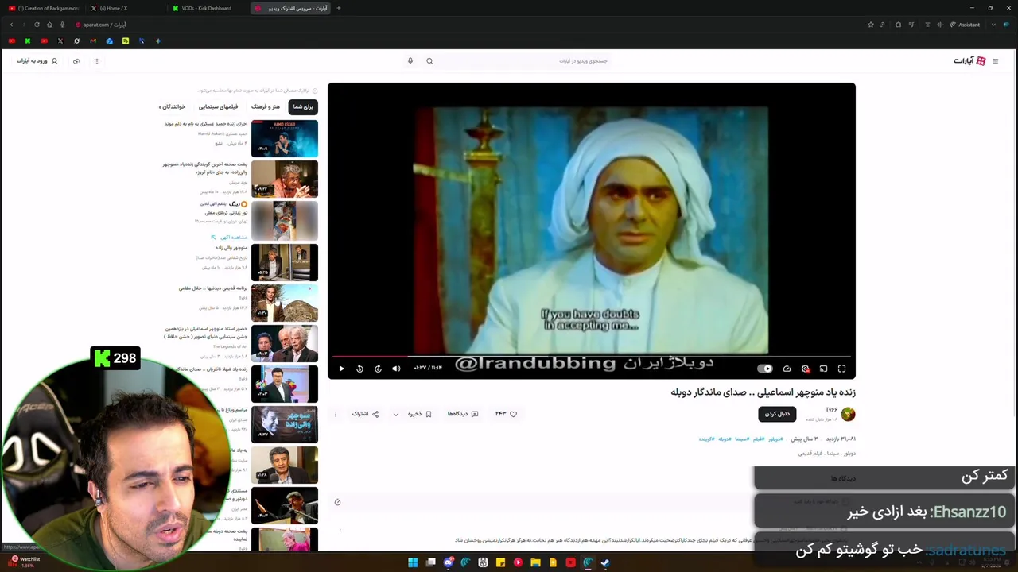Open Hamid Askari live performance thumbnail
The height and width of the screenshot is (572, 1018).
(x=285, y=138)
